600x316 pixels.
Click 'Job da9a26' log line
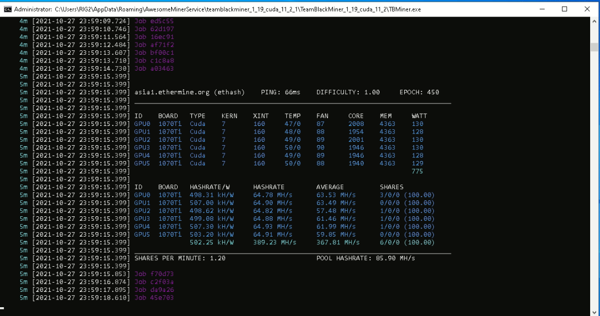(154, 290)
